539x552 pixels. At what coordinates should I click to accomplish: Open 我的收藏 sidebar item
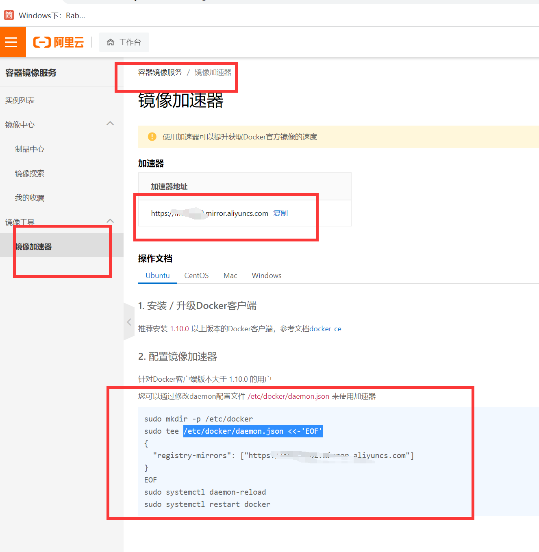[30, 198]
